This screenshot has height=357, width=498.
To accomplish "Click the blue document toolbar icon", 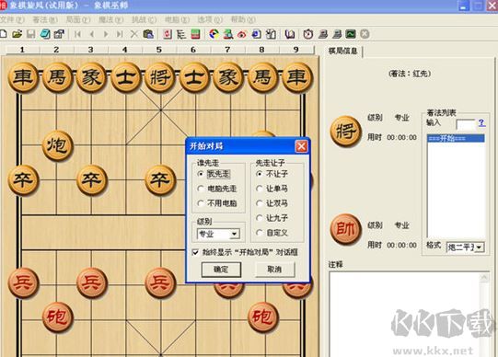I will pyautogui.click(x=256, y=34).
